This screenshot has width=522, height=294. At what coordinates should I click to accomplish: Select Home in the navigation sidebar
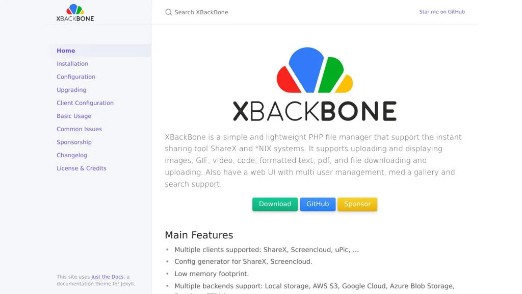pyautogui.click(x=66, y=51)
